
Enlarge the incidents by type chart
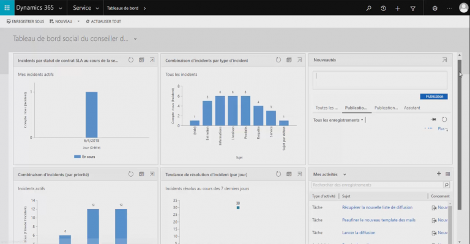coord(299,60)
